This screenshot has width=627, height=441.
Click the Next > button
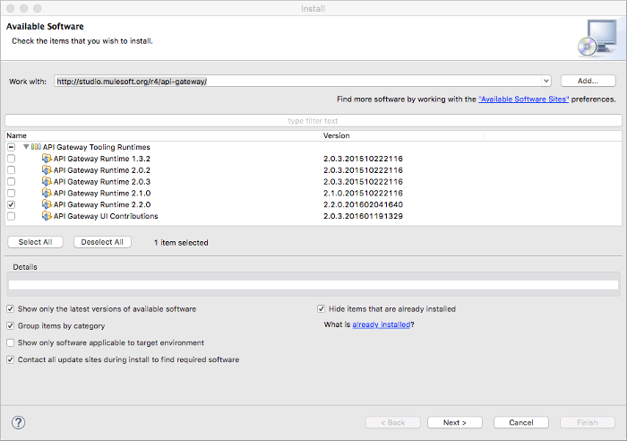(x=455, y=422)
